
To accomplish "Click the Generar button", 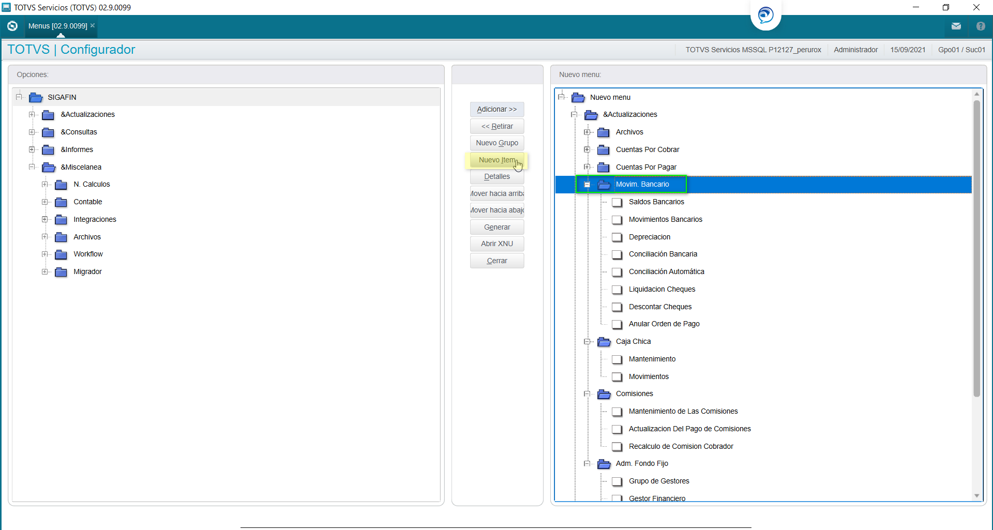I will (x=497, y=227).
